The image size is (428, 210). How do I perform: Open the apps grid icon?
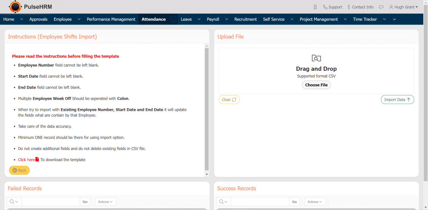[x=315, y=7]
